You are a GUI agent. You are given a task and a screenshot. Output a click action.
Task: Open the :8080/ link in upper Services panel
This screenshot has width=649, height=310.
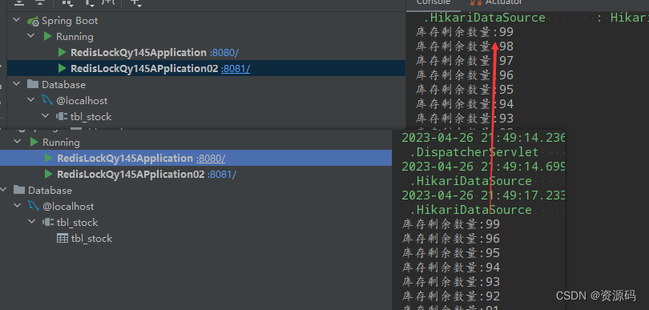tap(224, 53)
